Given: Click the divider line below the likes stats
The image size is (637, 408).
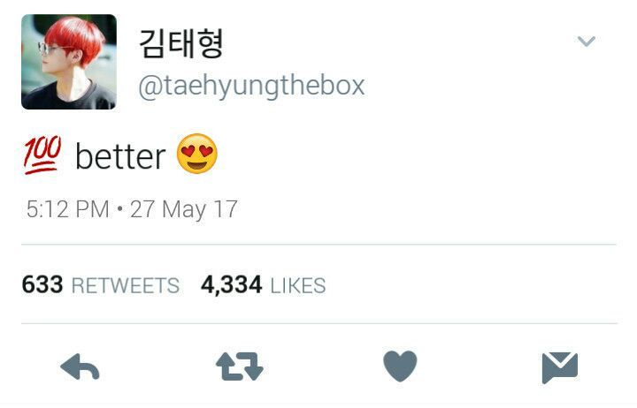Looking at the screenshot, I should click(318, 323).
